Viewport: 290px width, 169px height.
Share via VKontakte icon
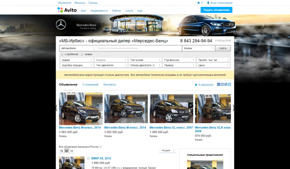pos(222,84)
